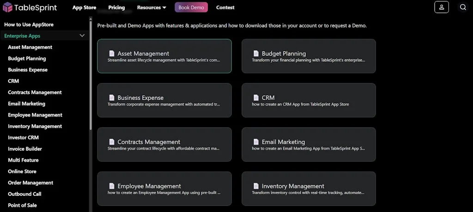The image size is (473, 212).
Task: Open the Contest link in header
Action: pos(225,7)
